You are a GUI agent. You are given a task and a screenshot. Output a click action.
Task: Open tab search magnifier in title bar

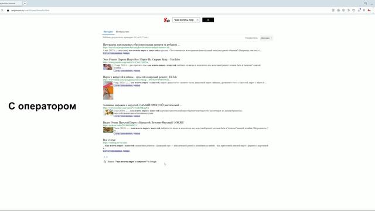(366, 4)
